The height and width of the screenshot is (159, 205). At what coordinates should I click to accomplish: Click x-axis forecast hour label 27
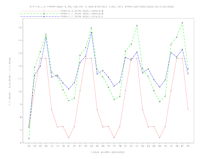click(80, 146)
